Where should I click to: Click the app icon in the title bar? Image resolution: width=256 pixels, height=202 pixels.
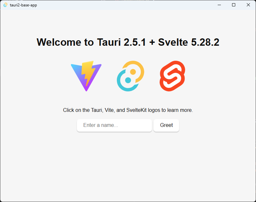point(5,5)
